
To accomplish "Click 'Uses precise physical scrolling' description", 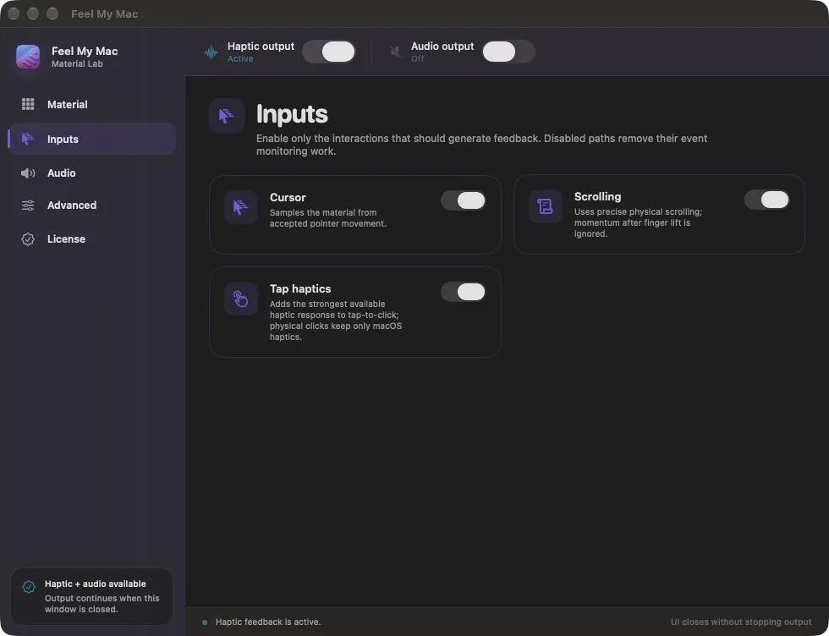I will pos(638,222).
